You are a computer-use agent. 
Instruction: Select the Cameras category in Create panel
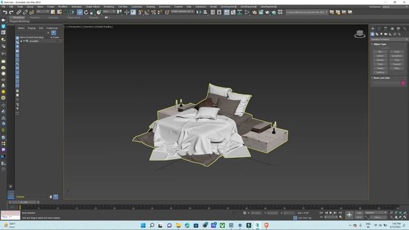click(386, 34)
